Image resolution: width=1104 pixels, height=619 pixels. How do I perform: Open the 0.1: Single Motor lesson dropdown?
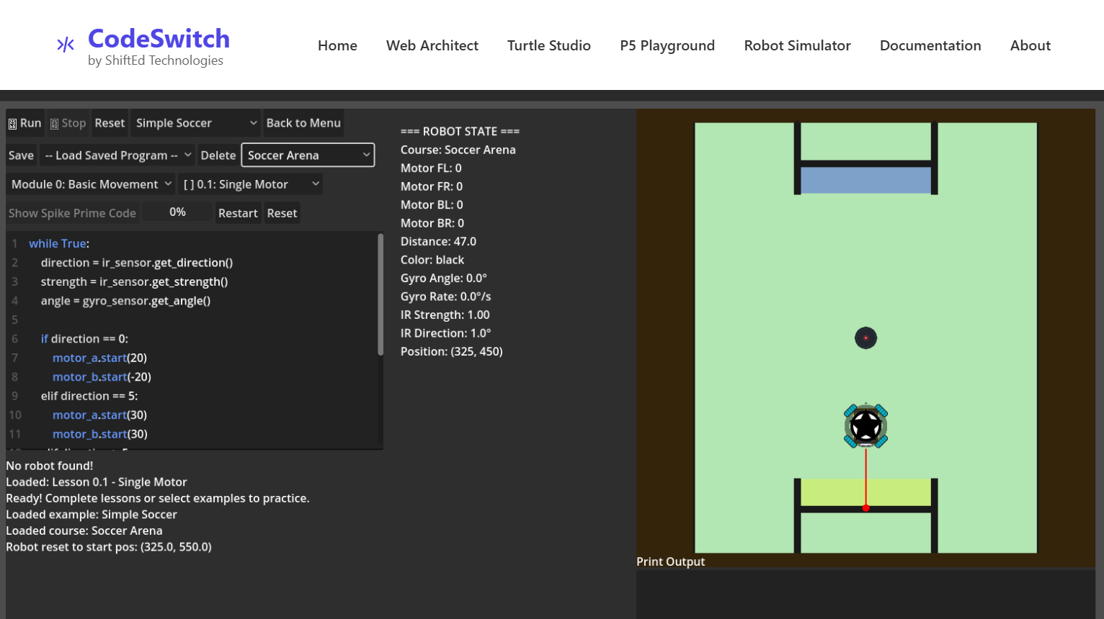point(250,184)
